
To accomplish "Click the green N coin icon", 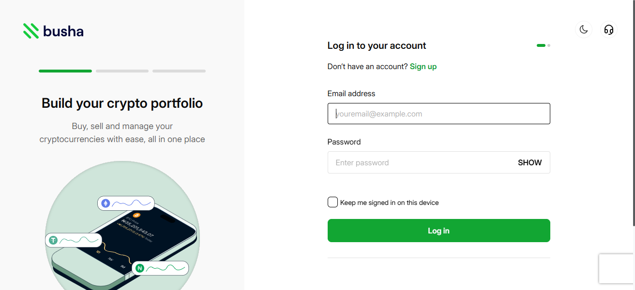I will (x=140, y=268).
